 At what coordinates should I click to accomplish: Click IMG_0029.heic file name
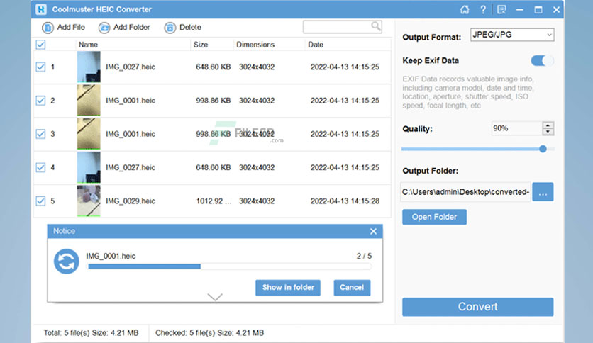(131, 201)
